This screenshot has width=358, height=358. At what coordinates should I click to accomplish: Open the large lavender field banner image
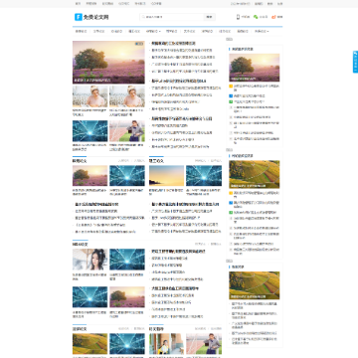(x=108, y=62)
